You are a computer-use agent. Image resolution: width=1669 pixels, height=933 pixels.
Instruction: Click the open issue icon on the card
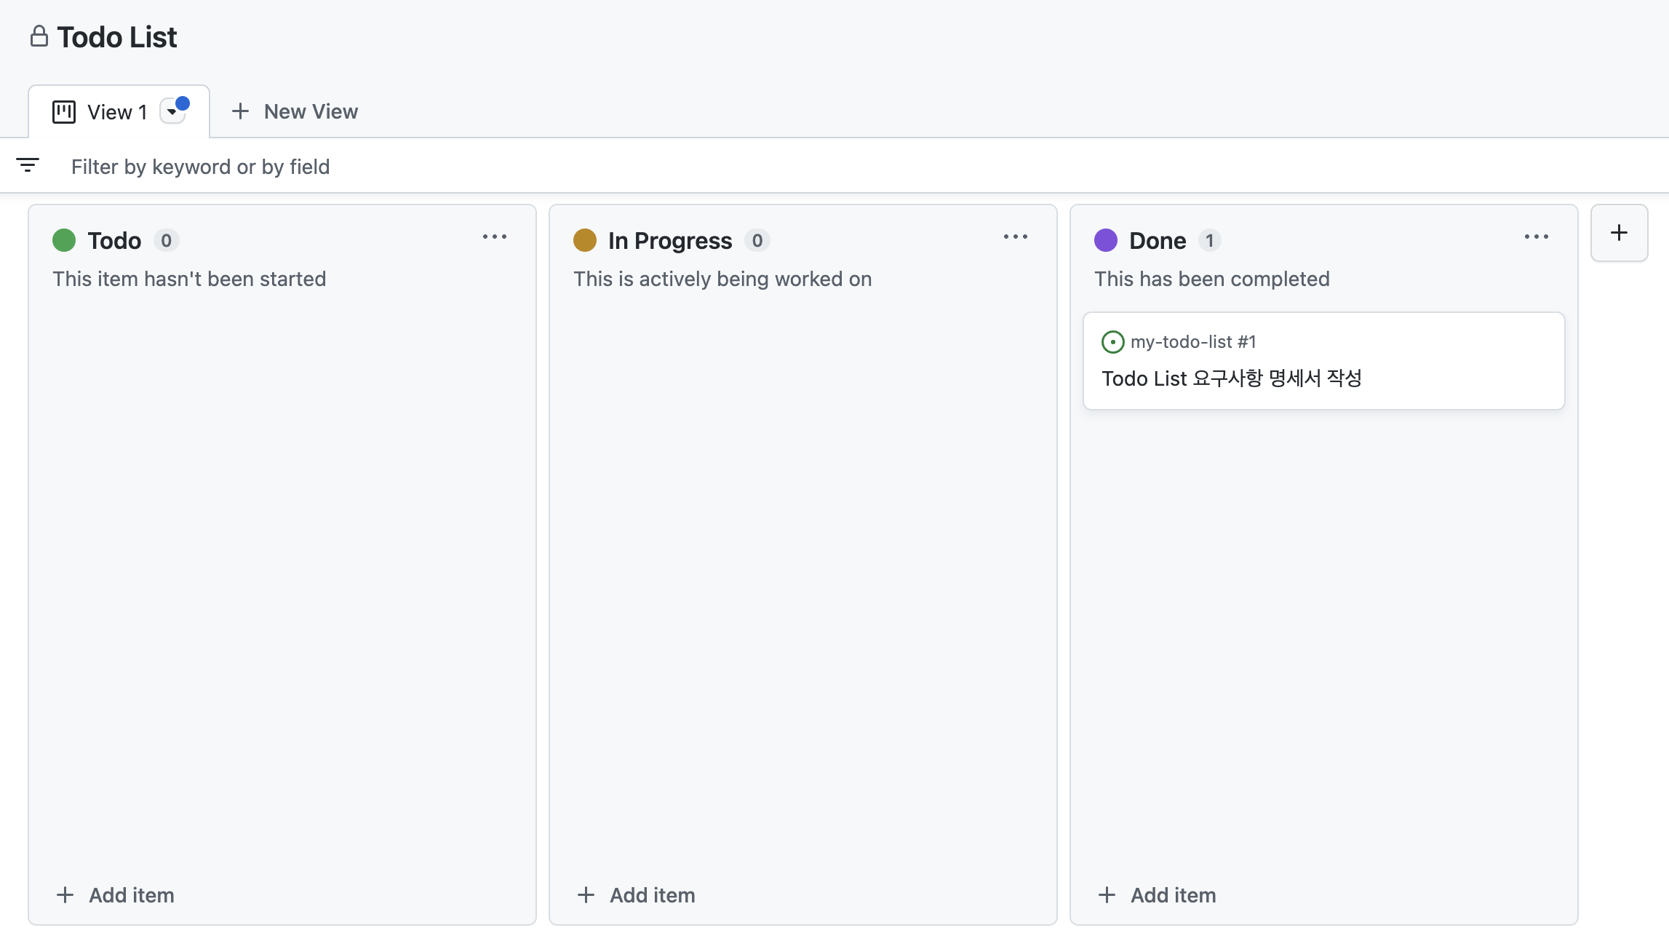tap(1113, 341)
